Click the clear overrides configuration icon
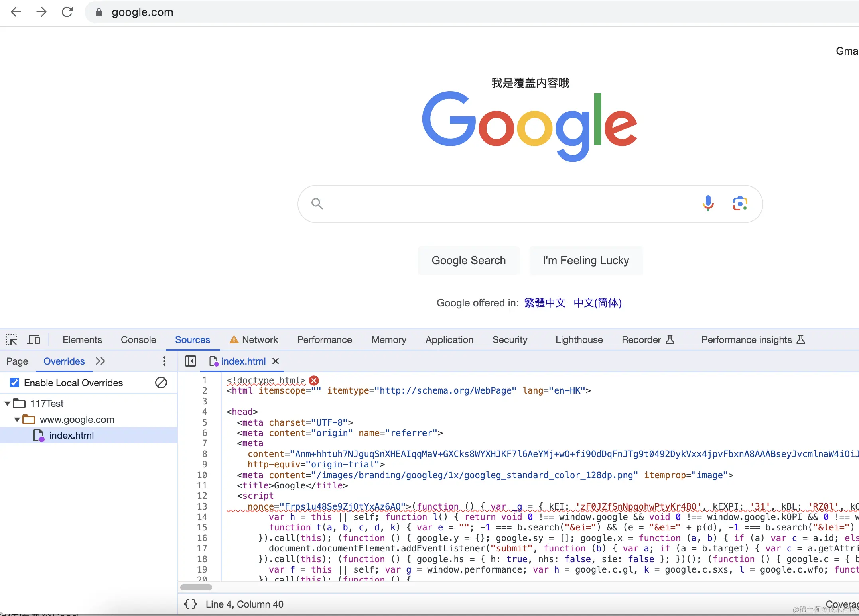Image resolution: width=859 pixels, height=616 pixels. pyautogui.click(x=161, y=383)
